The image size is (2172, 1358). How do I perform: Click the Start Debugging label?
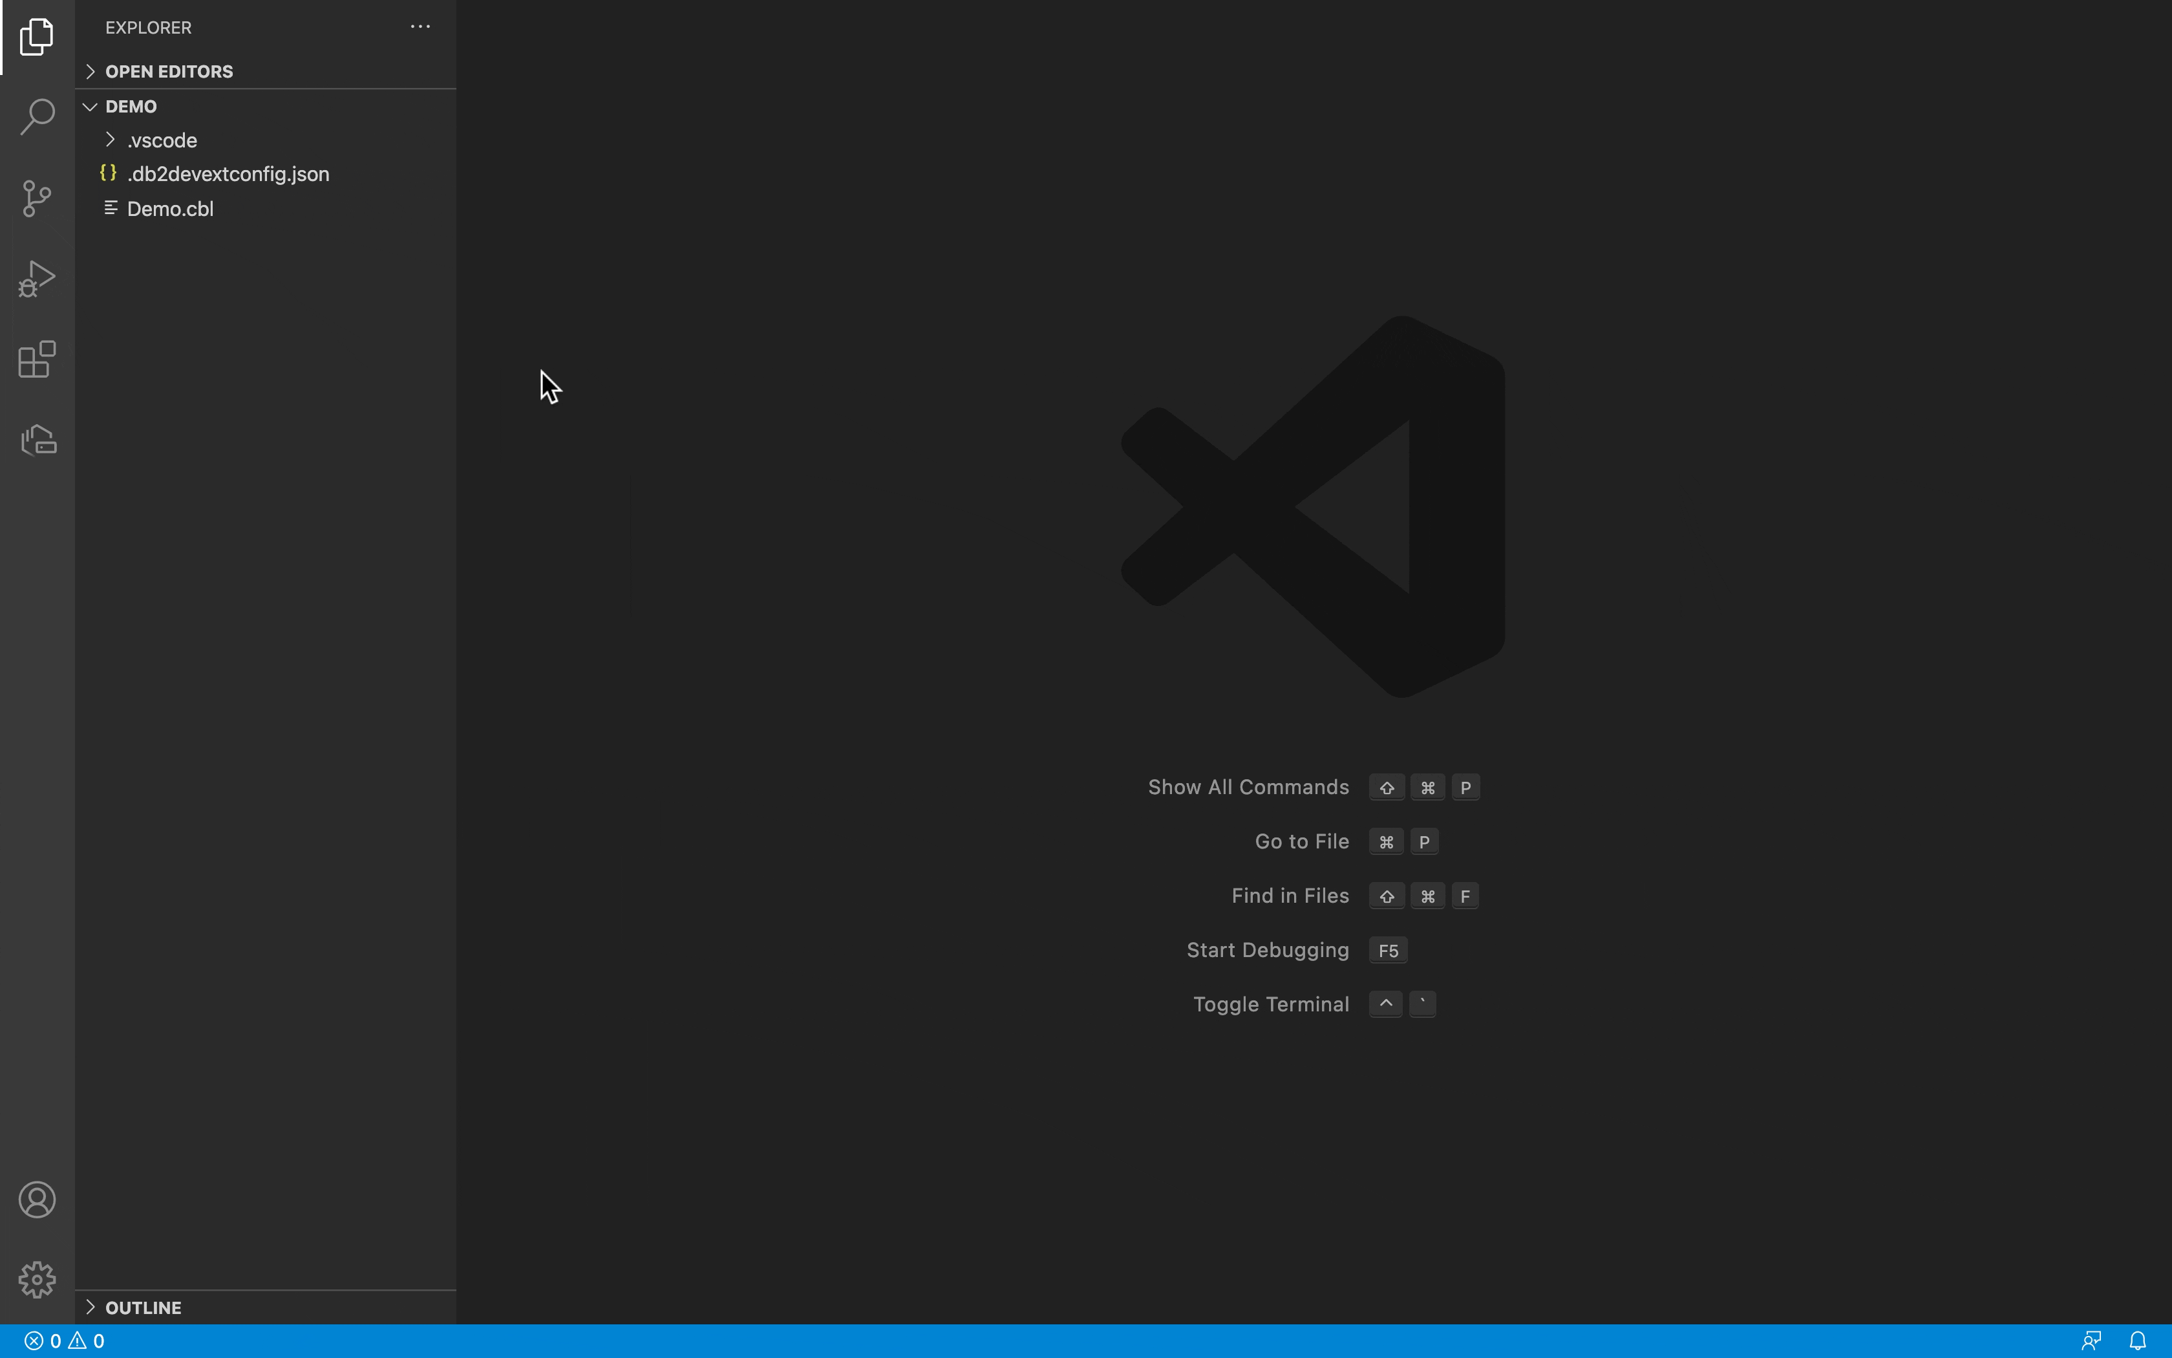1267,950
